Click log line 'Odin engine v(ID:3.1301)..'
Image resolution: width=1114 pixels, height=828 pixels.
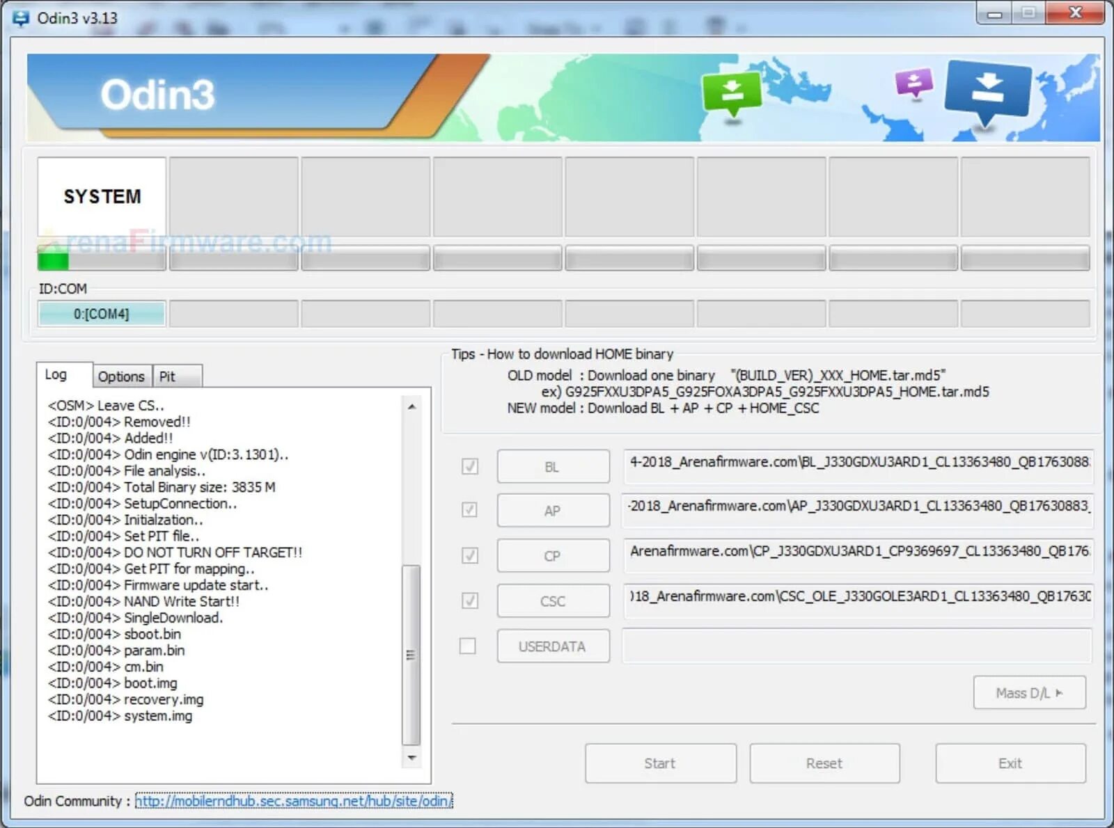click(x=168, y=454)
